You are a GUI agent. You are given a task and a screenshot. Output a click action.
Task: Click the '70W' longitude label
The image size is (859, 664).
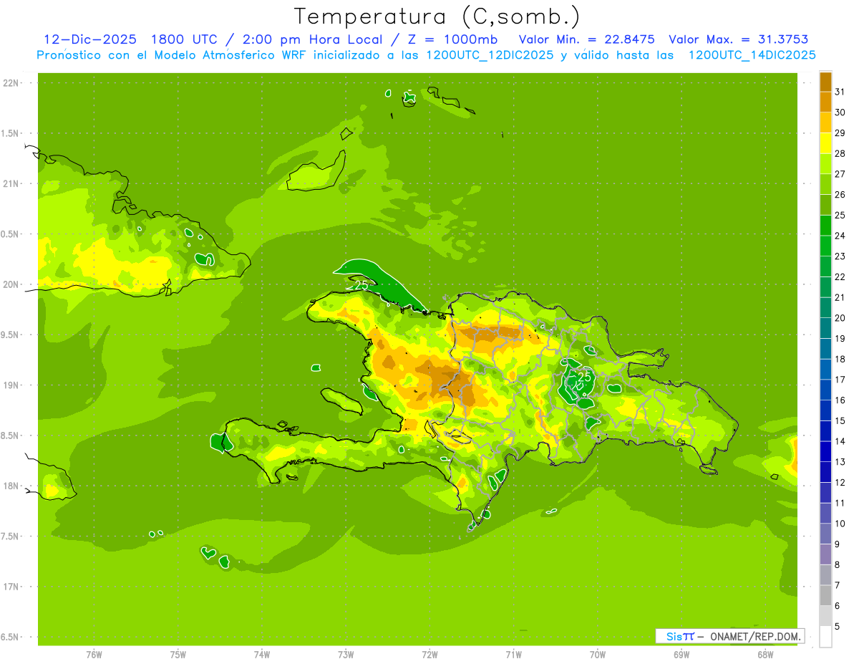click(x=598, y=655)
